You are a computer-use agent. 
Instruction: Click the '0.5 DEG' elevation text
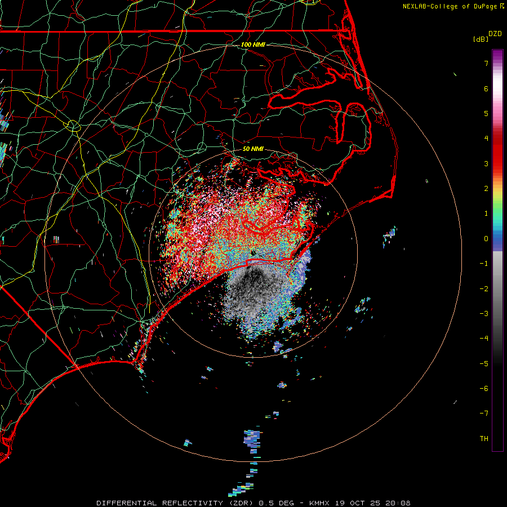pyautogui.click(x=276, y=503)
